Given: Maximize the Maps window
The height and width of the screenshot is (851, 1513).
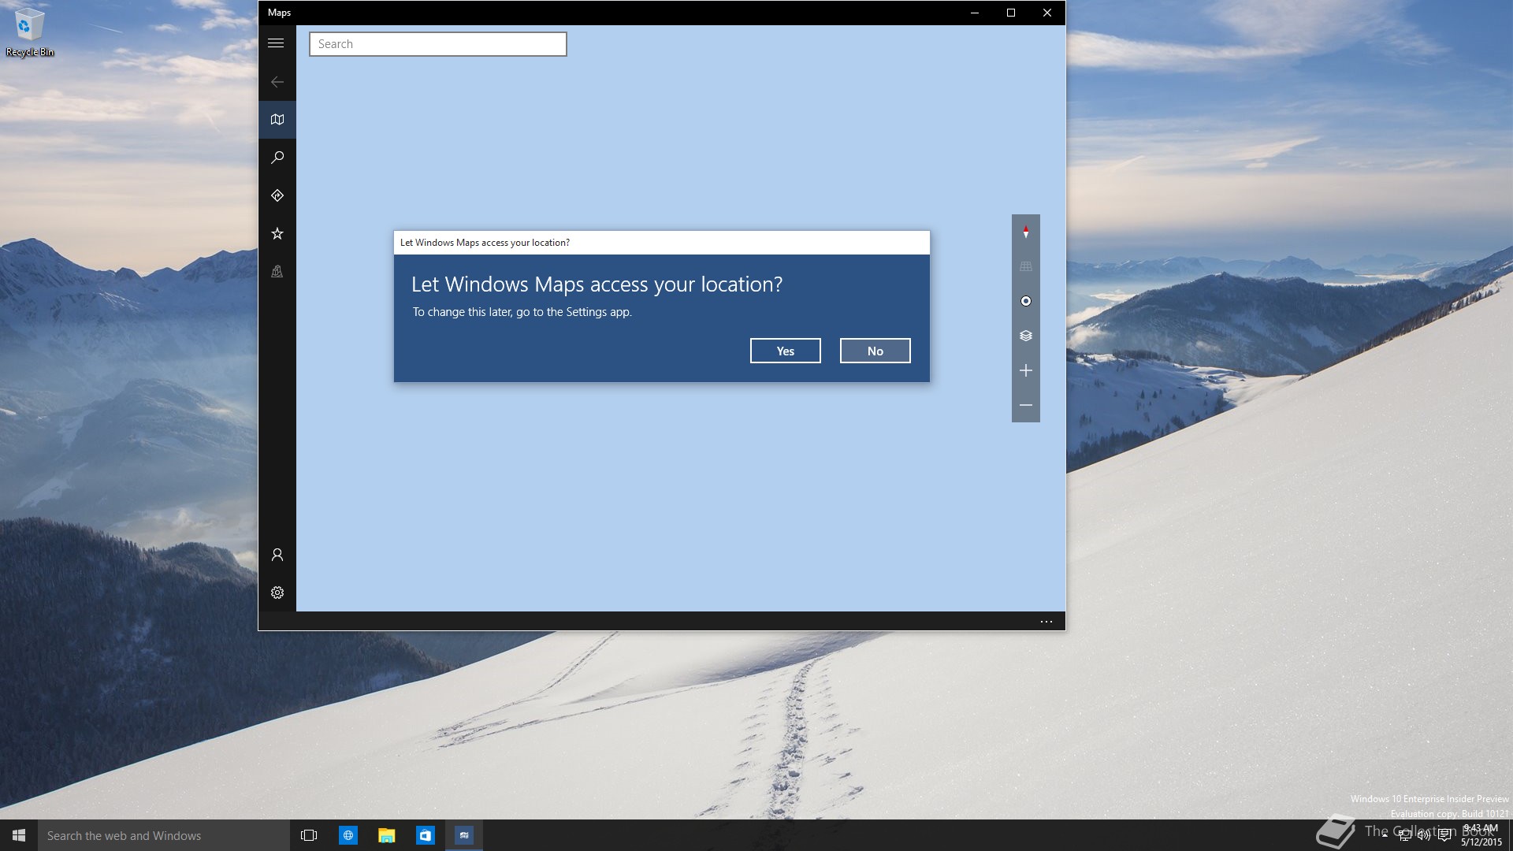Looking at the screenshot, I should coord(1011,13).
